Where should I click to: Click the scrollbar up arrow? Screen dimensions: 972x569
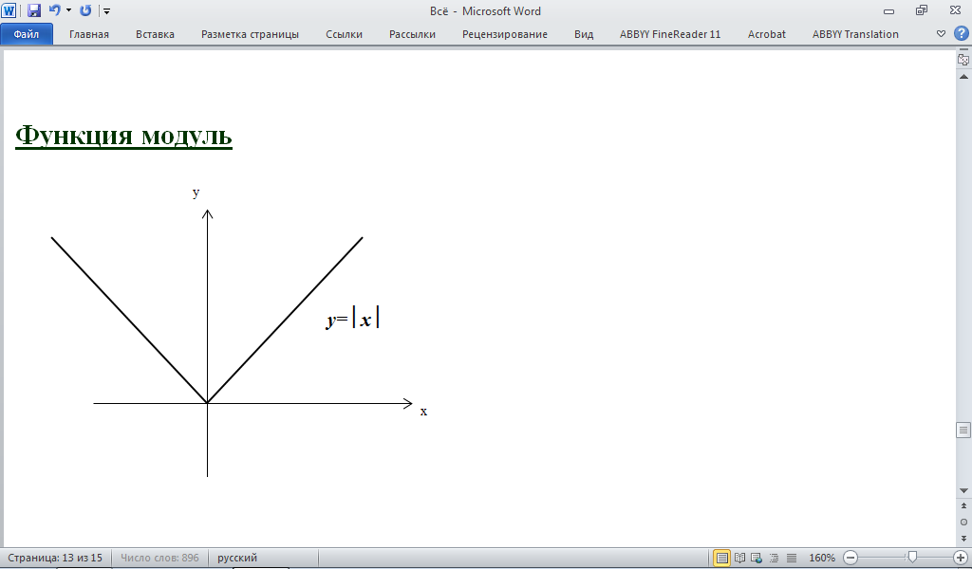click(963, 77)
